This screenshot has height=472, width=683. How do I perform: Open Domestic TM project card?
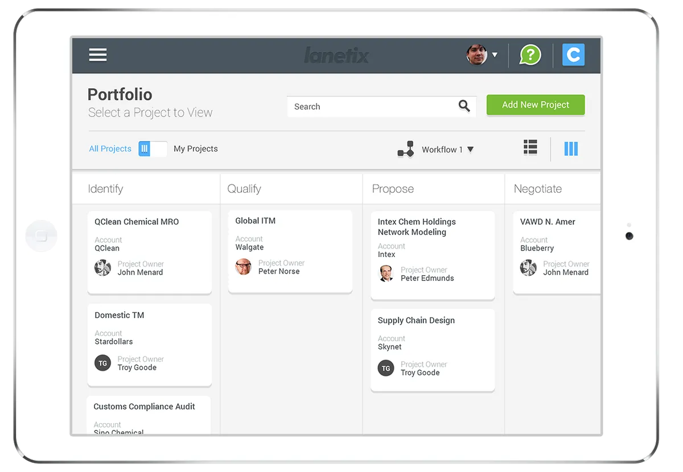click(x=150, y=345)
